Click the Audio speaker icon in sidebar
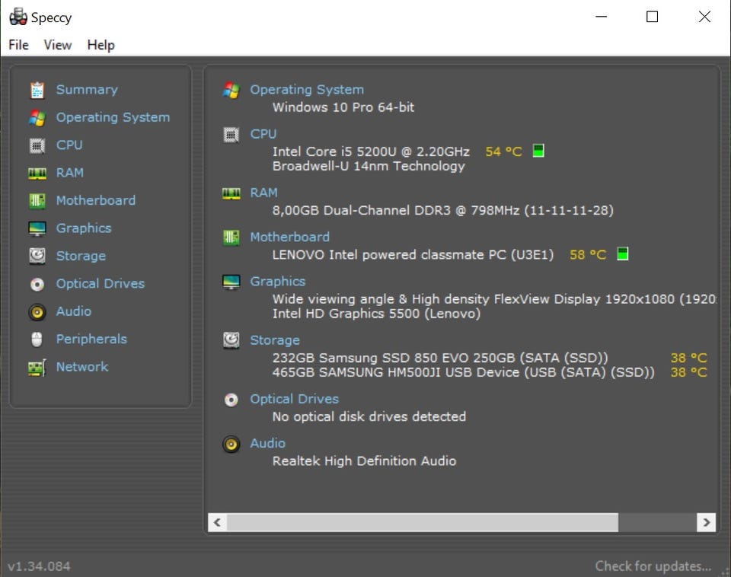The image size is (731, 577). (x=37, y=312)
